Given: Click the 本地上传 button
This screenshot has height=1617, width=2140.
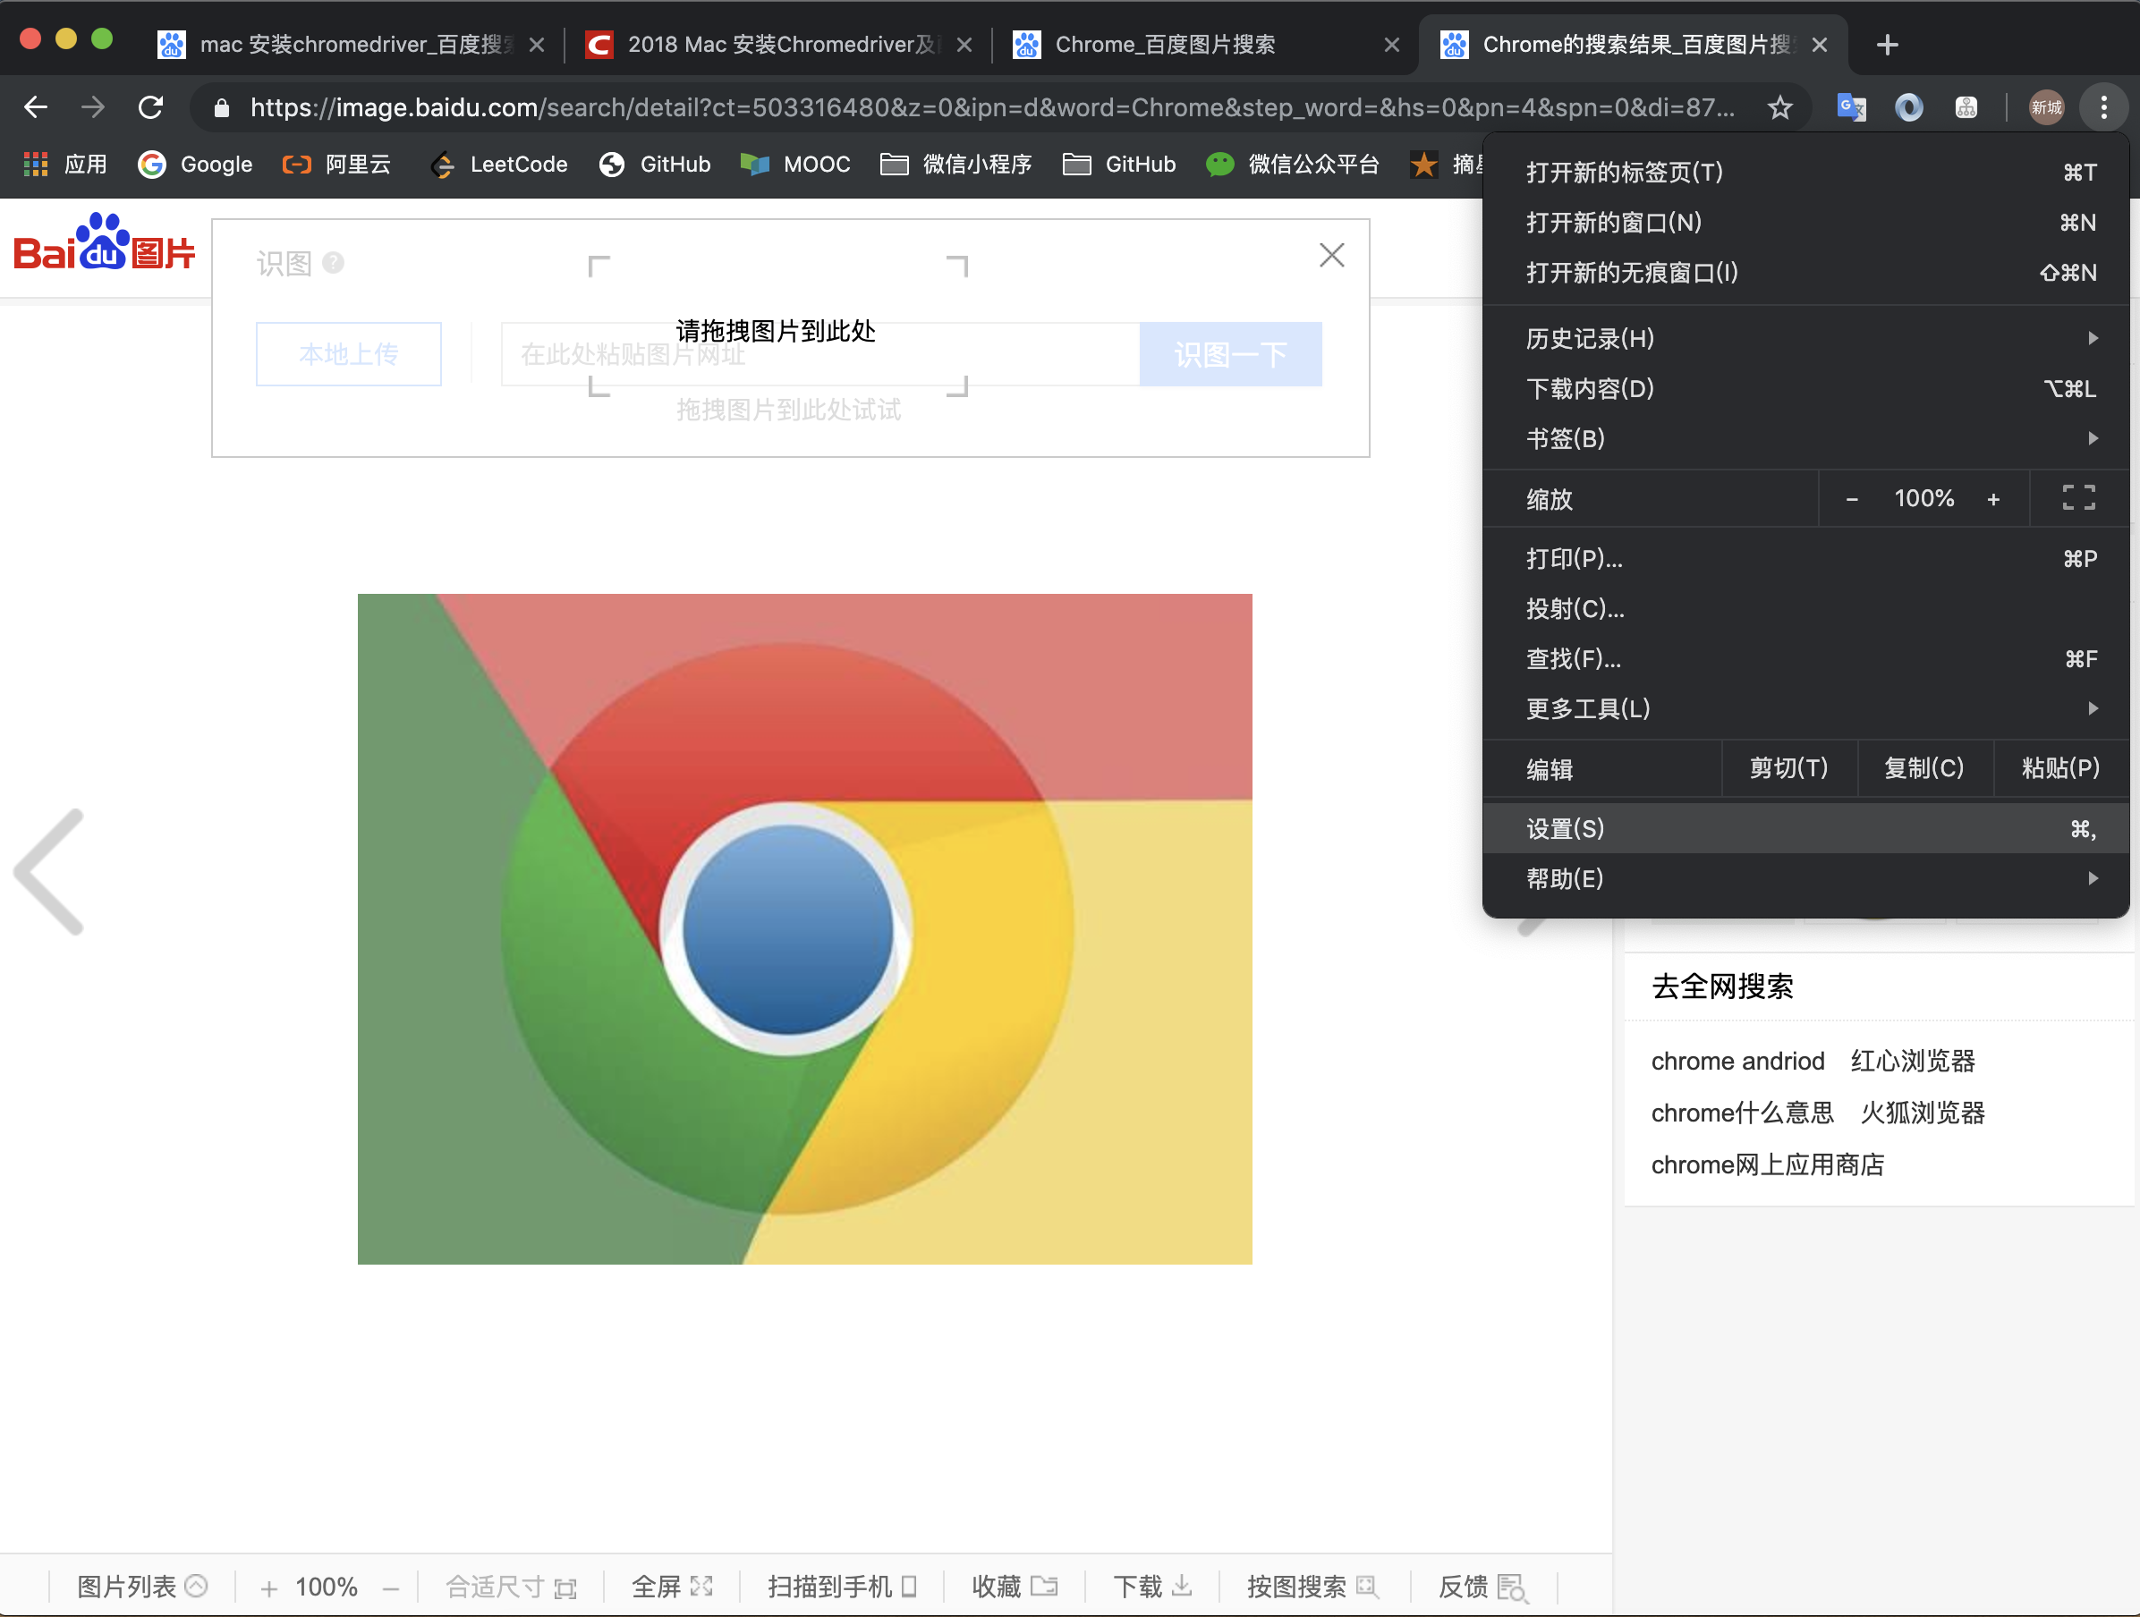Looking at the screenshot, I should pos(348,354).
